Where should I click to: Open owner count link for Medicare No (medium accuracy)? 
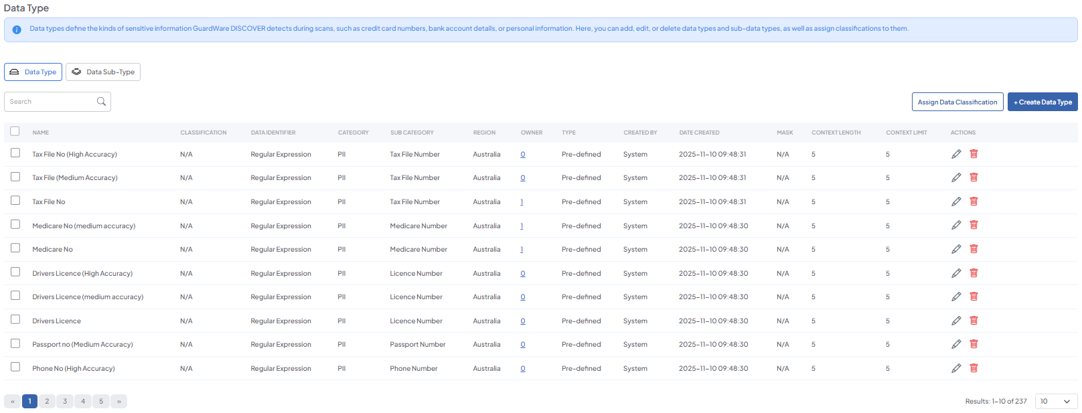(x=522, y=226)
